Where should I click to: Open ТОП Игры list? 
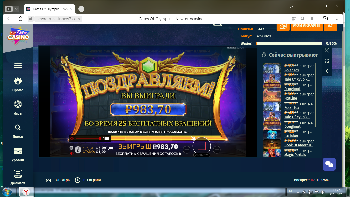pos(58,180)
